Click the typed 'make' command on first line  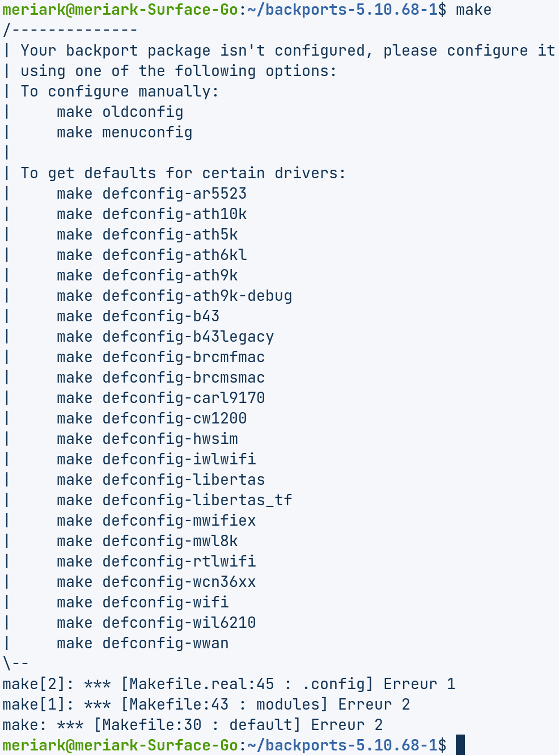pyautogui.click(x=473, y=10)
